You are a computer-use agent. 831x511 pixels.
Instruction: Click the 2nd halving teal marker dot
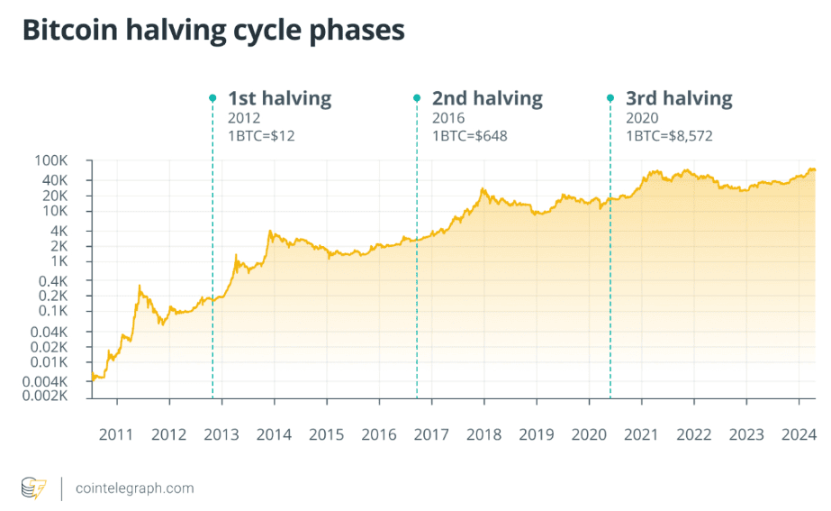tap(417, 97)
